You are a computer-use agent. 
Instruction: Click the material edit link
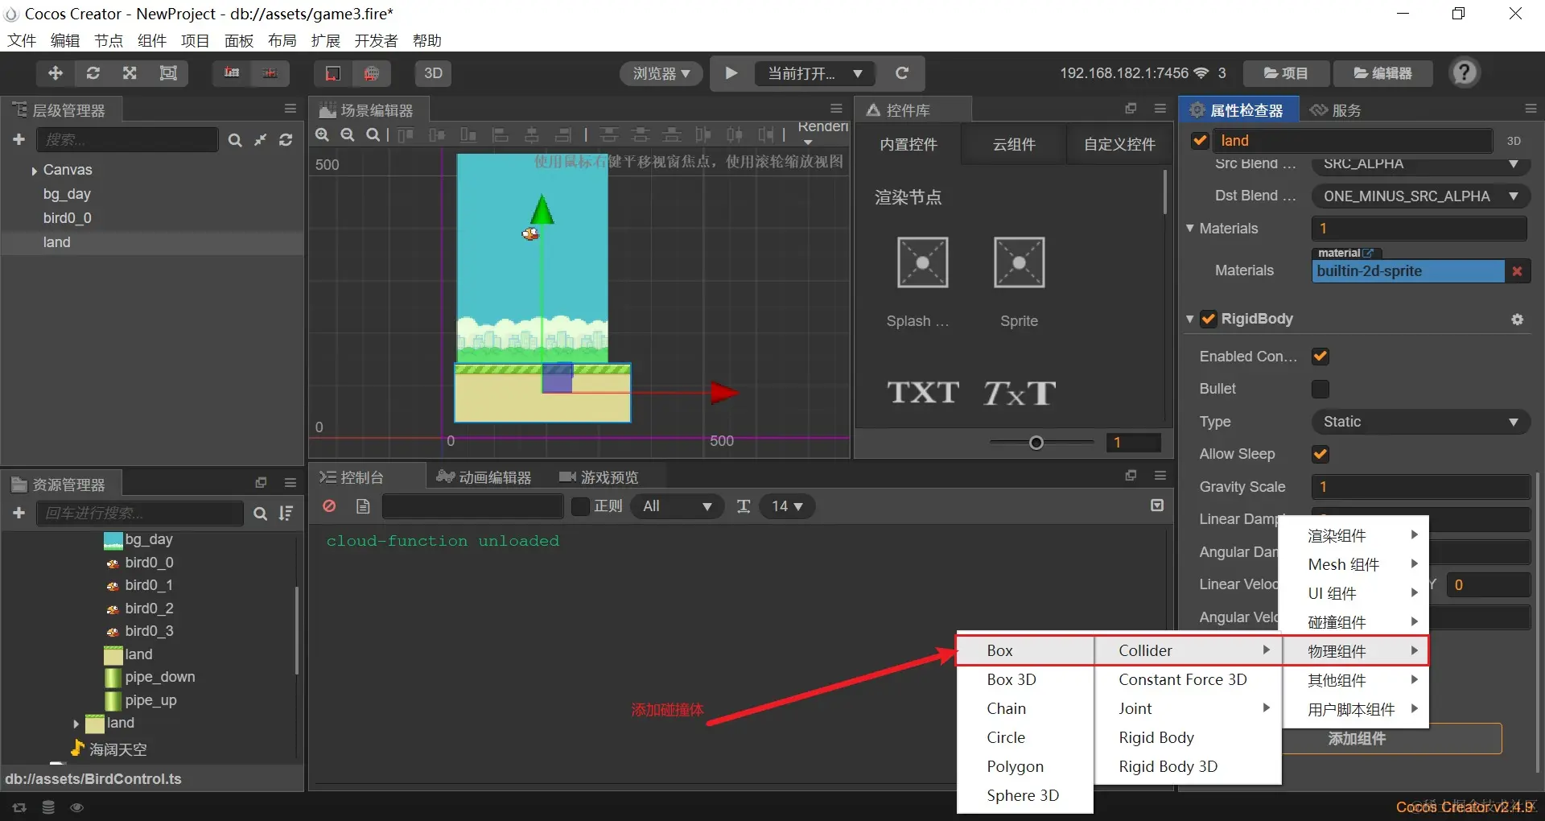click(x=1368, y=253)
